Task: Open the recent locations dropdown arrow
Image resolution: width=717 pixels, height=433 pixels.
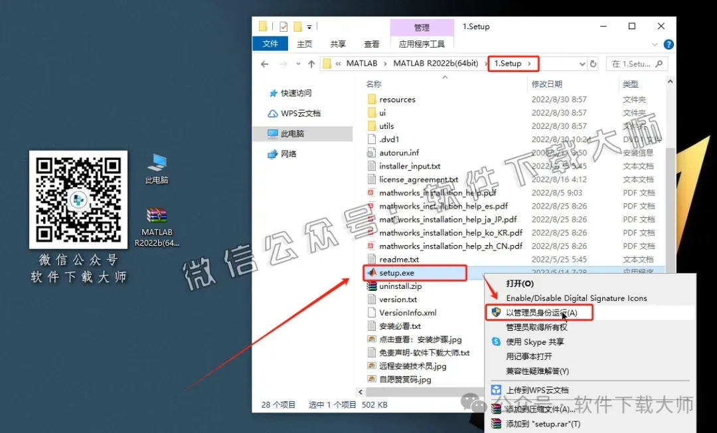Action: tap(298, 64)
